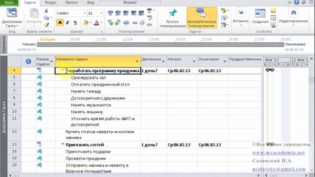Click the Mark on Track icon

[150, 11]
